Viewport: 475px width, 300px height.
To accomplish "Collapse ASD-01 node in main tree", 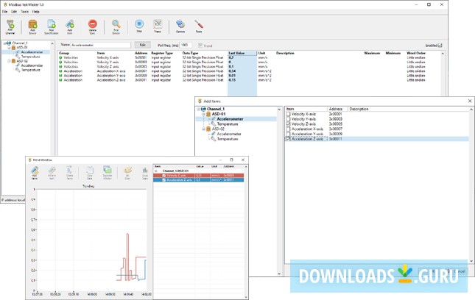I will click(9, 48).
